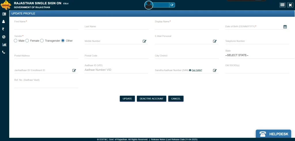The image size is (295, 141).
Task: Edit JanAadhaar ID via pencil icon
Action: point(74,70)
